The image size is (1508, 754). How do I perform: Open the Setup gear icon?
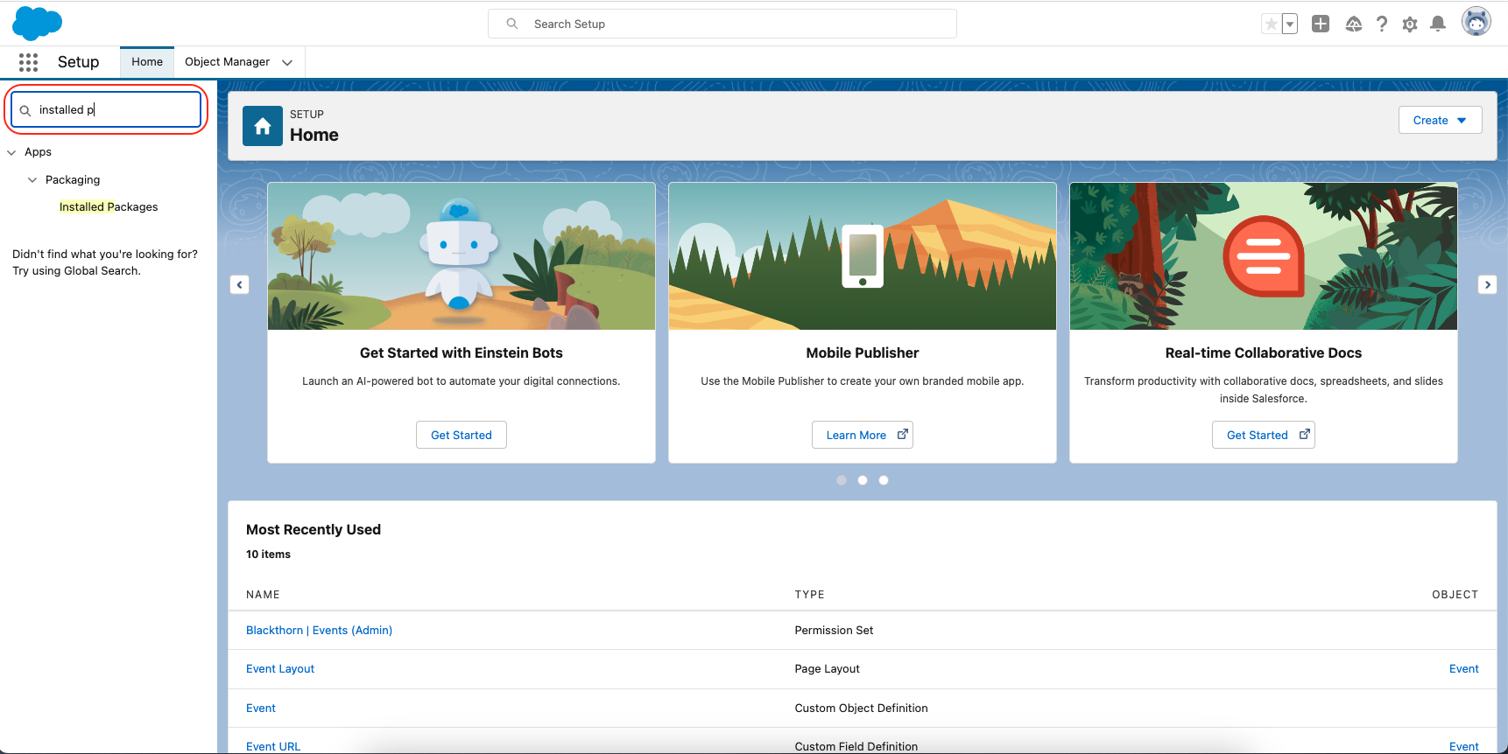point(1410,24)
